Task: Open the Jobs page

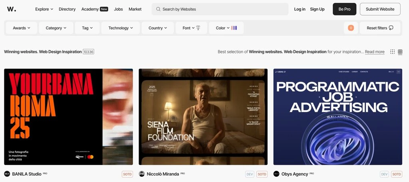Action: (118, 9)
